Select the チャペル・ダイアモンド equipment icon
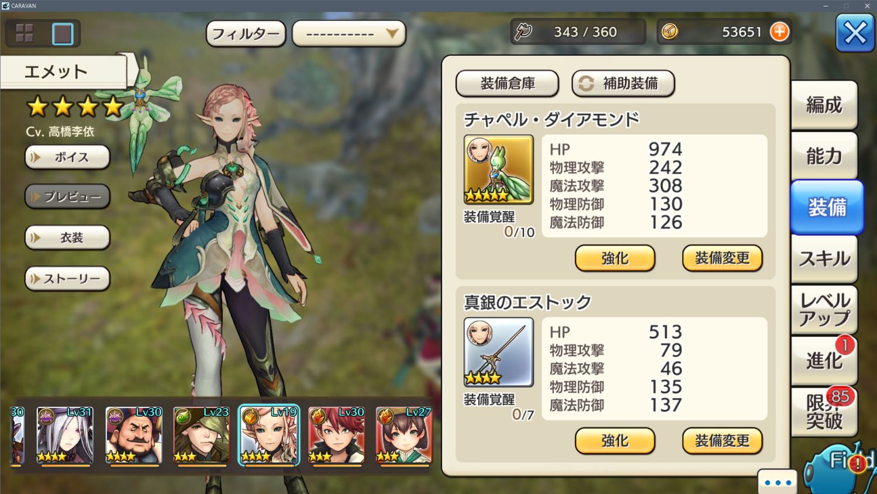 coord(498,170)
